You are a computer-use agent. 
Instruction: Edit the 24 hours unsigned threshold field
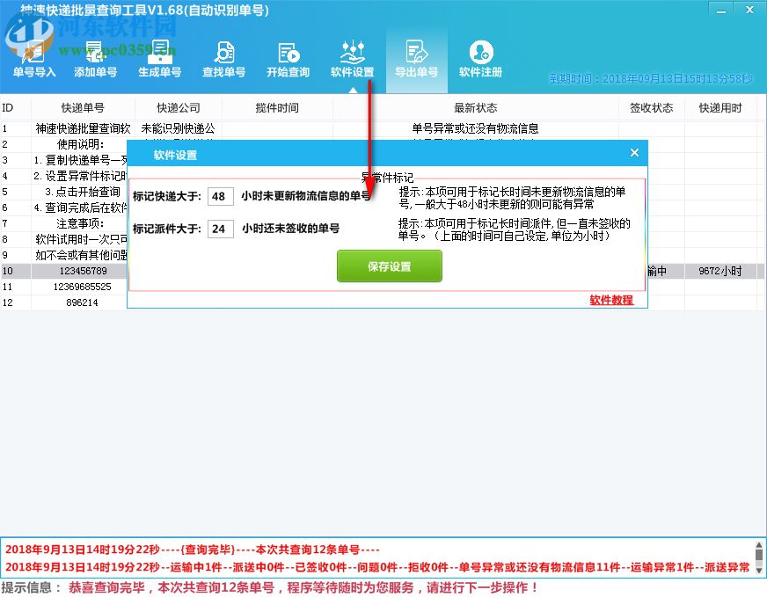click(x=220, y=229)
